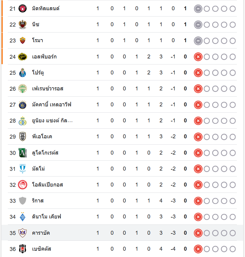This screenshot has height=257, width=245.
Task: Click the Beşiktaş club crest icon
Action: click(x=23, y=249)
